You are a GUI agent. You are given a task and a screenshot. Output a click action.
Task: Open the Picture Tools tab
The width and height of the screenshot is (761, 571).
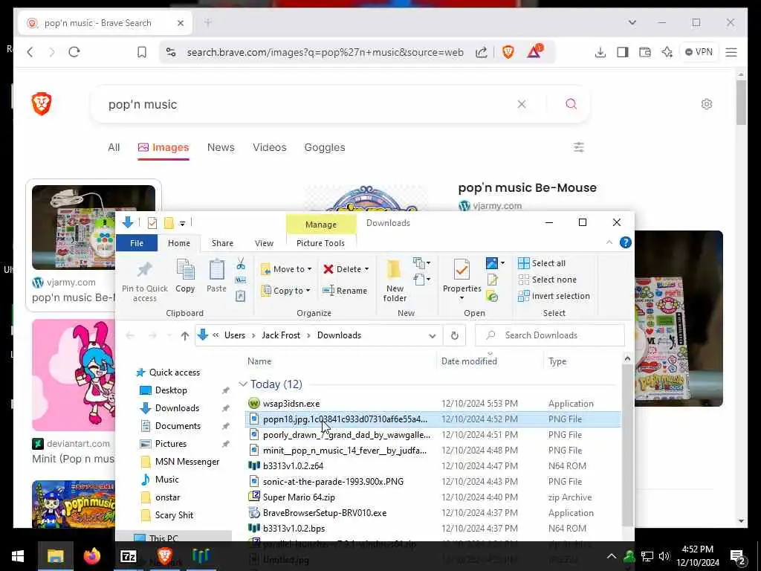(320, 243)
